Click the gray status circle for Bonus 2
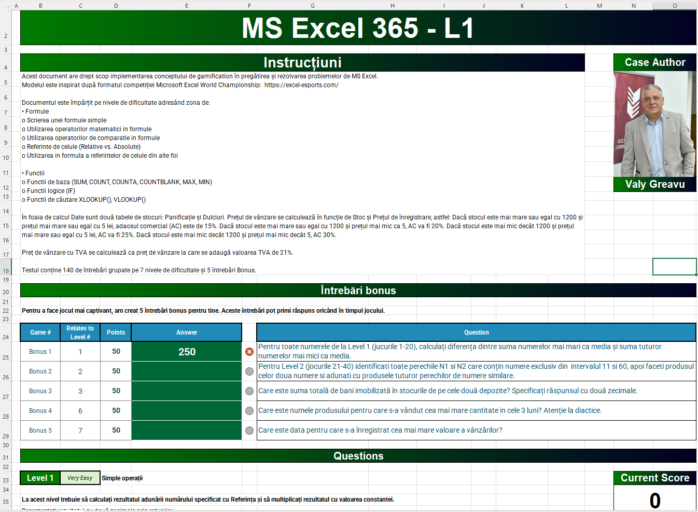This screenshot has width=698, height=512. pyautogui.click(x=249, y=371)
